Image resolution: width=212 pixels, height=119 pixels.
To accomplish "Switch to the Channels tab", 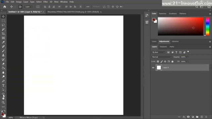I will tap(163, 47).
